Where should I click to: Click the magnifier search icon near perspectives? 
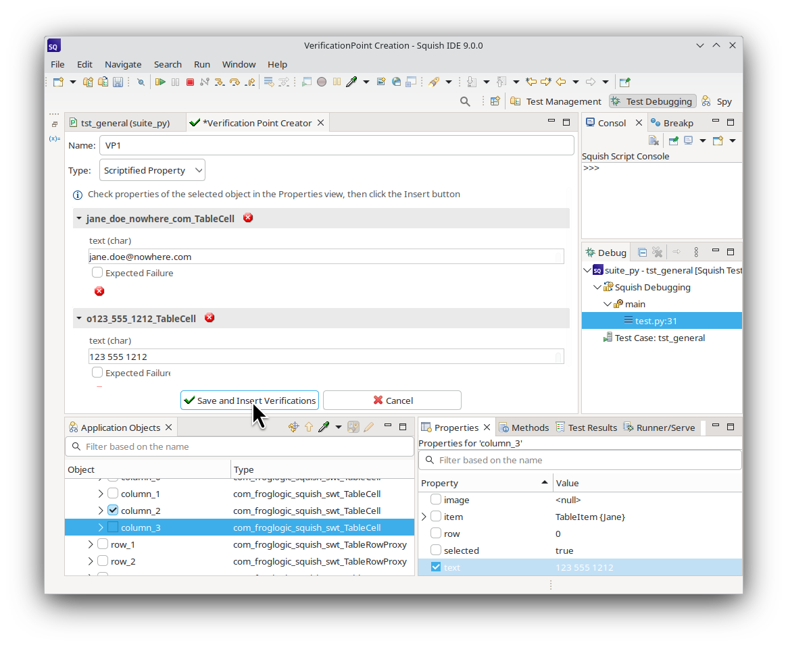pyautogui.click(x=465, y=101)
